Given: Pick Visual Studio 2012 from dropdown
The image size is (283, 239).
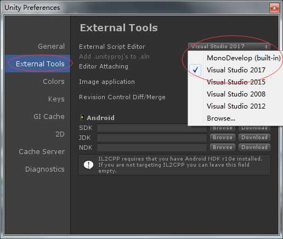Looking at the screenshot, I should coord(236,106).
